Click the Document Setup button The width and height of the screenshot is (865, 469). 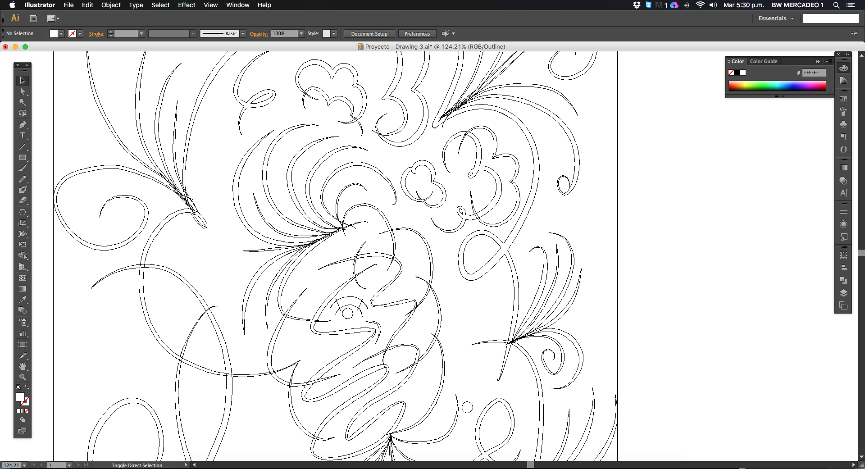pyautogui.click(x=369, y=34)
